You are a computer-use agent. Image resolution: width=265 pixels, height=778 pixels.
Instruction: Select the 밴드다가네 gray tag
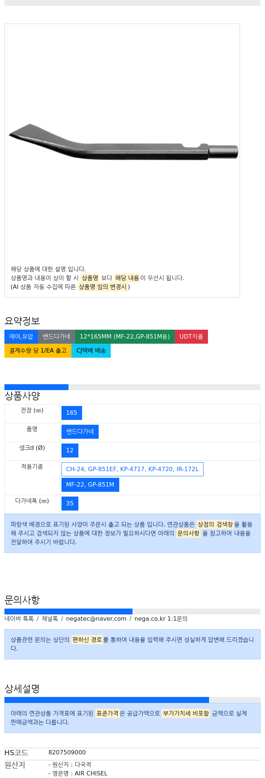point(56,337)
